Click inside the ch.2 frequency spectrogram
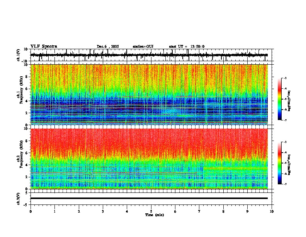 pos(149,159)
